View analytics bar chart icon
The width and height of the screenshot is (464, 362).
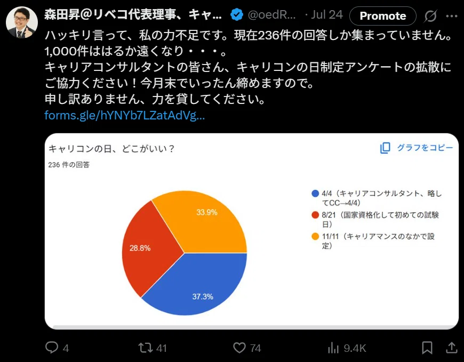coord(333,348)
